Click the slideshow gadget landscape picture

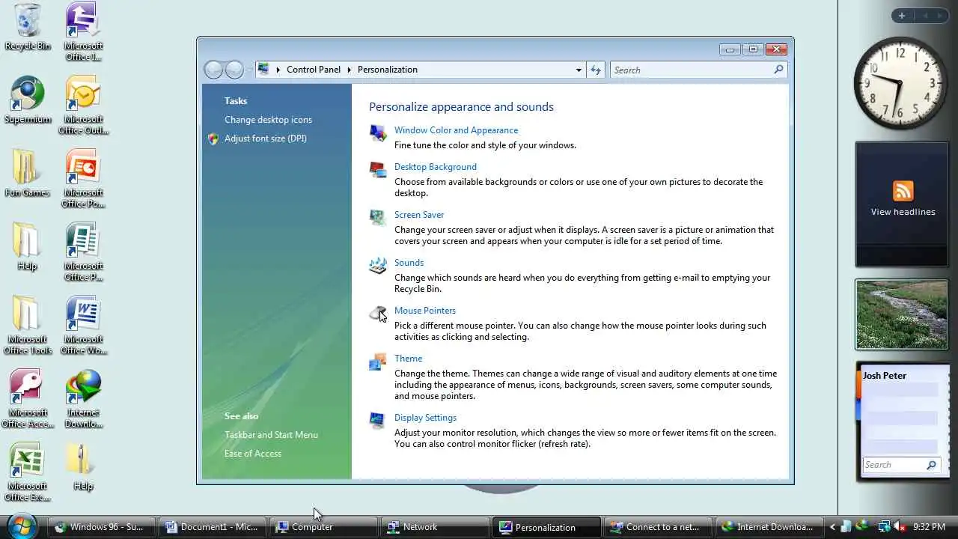click(902, 314)
